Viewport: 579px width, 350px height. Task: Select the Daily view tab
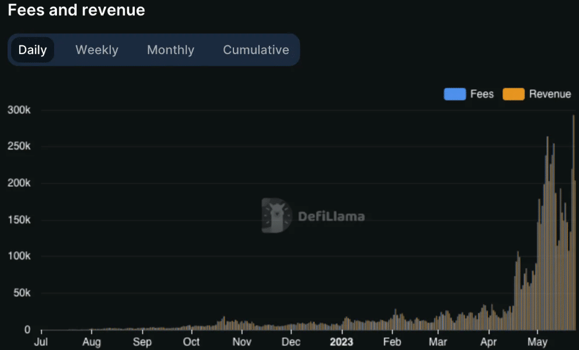33,50
